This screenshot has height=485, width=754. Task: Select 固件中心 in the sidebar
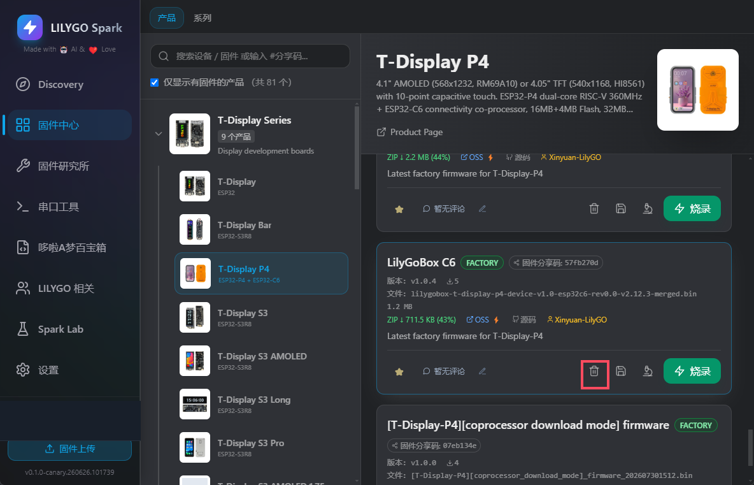69,125
